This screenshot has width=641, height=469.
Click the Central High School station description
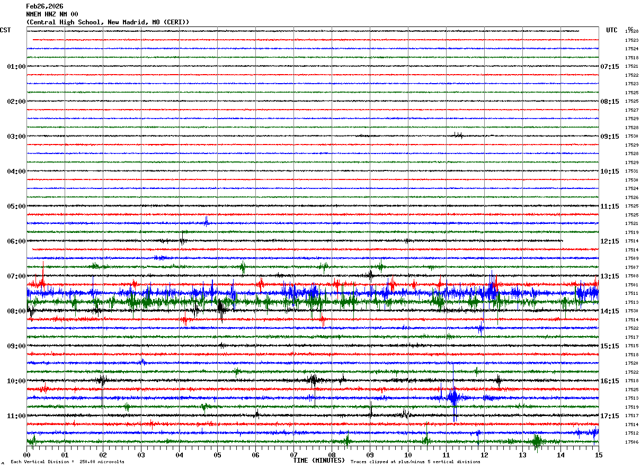coord(108,22)
